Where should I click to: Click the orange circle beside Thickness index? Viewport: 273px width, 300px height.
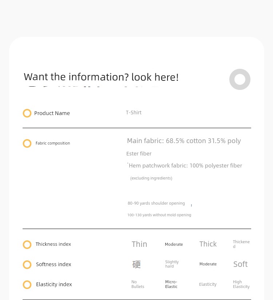coord(27,245)
